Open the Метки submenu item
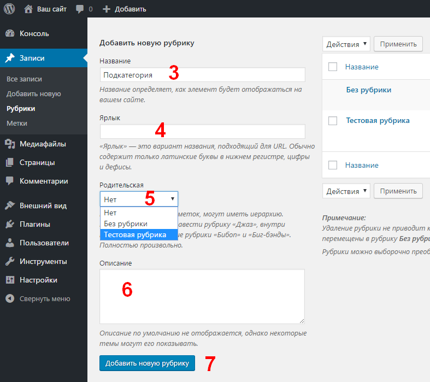This screenshot has width=430, height=382. [x=17, y=124]
